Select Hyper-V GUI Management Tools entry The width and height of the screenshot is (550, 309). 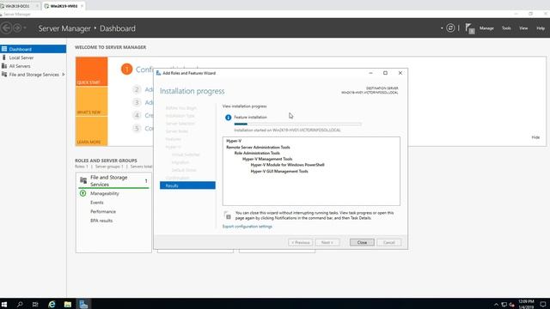[x=279, y=172]
